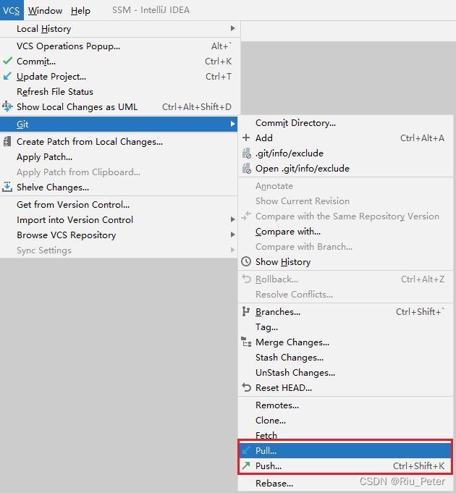Select UnStash Changes
Image resolution: width=456 pixels, height=493 pixels.
(x=346, y=372)
